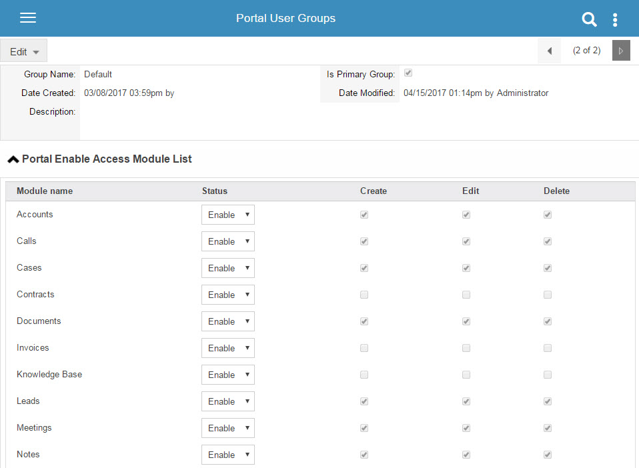639x468 pixels.
Task: Uncheck Delete permission for Cases
Action: [x=547, y=267]
